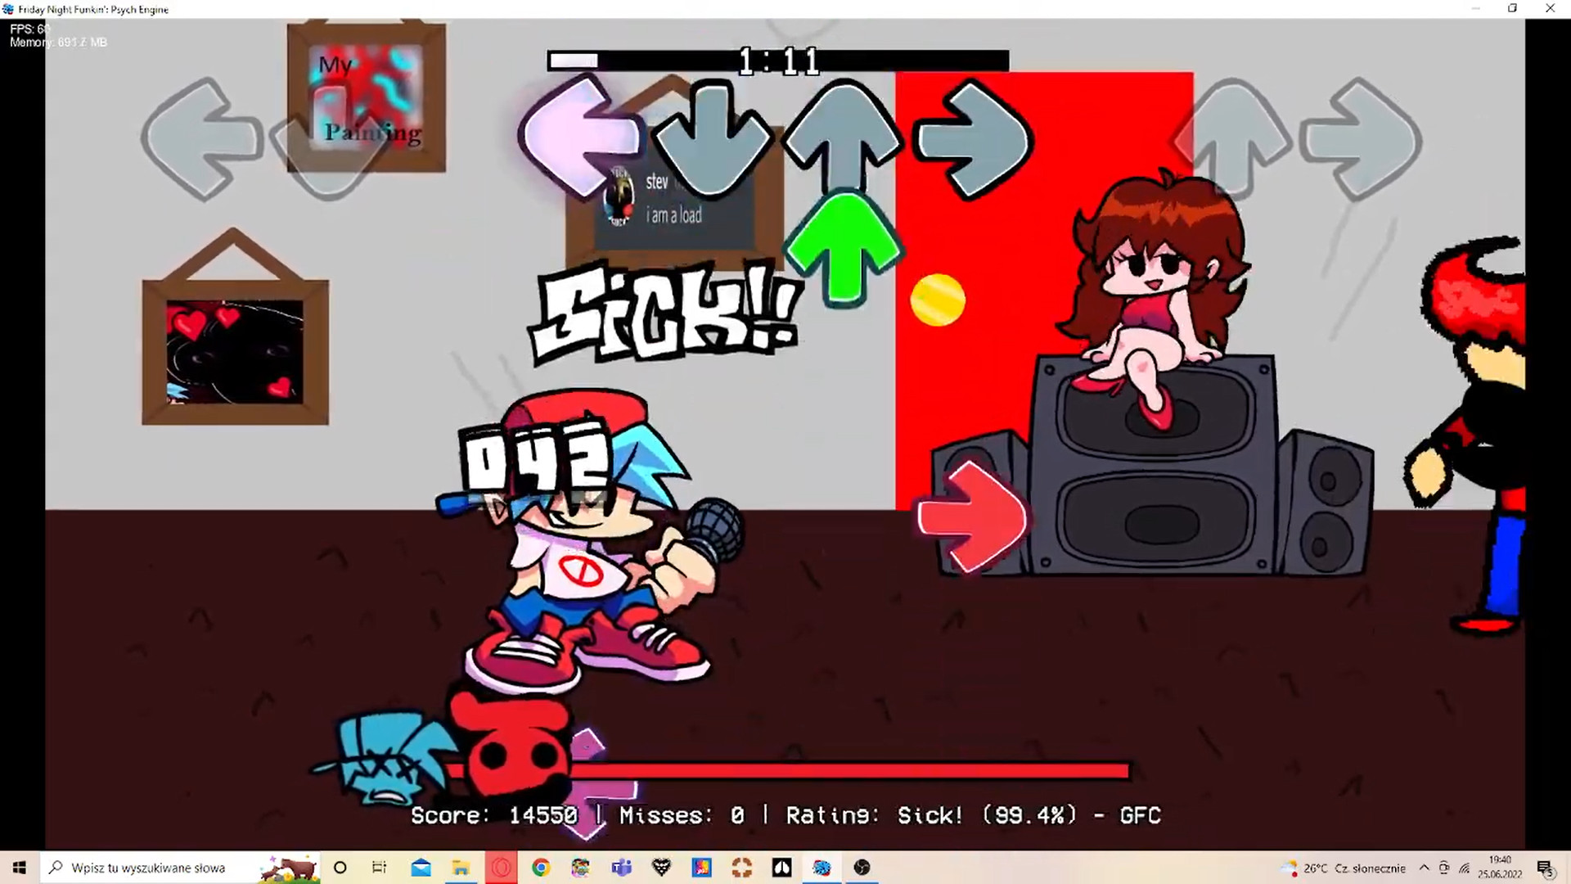Expand hidden icons in the system tray
This screenshot has width=1571, height=884.
click(x=1424, y=868)
